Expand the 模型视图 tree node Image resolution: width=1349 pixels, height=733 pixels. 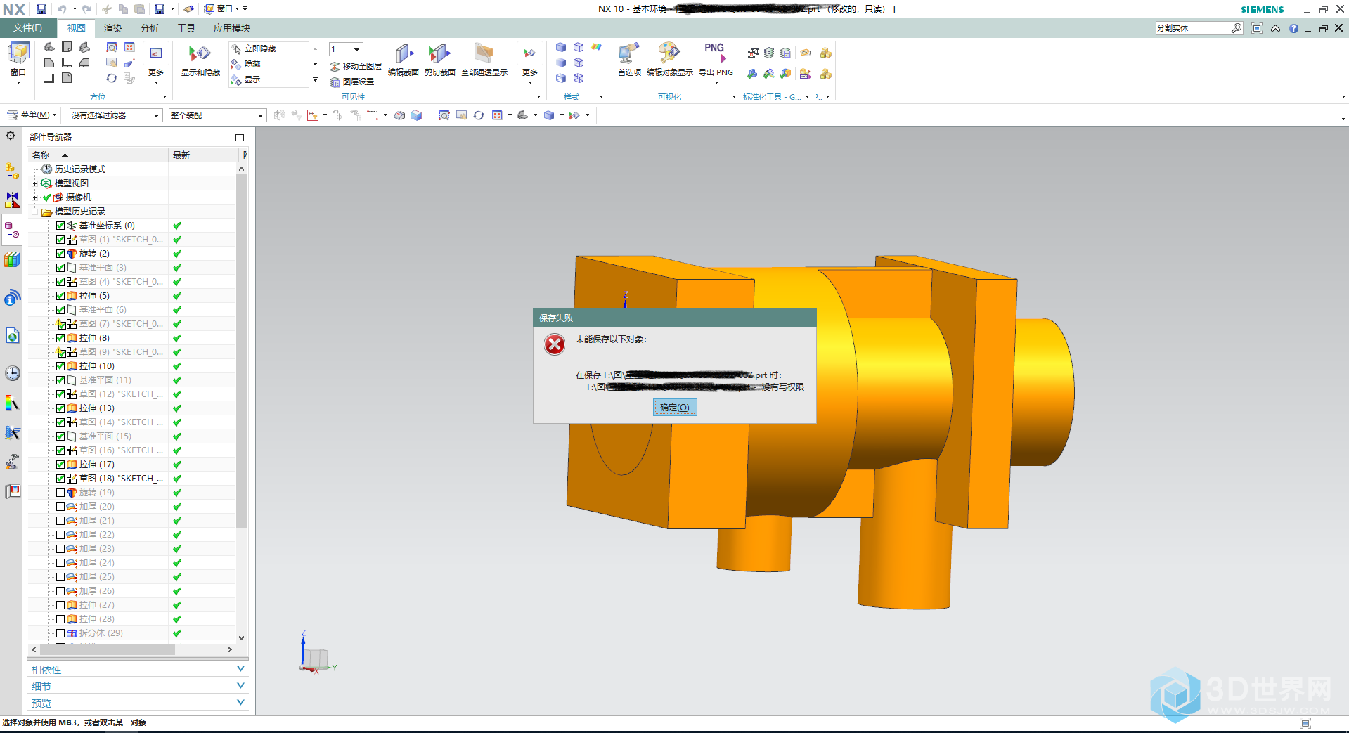tap(34, 183)
